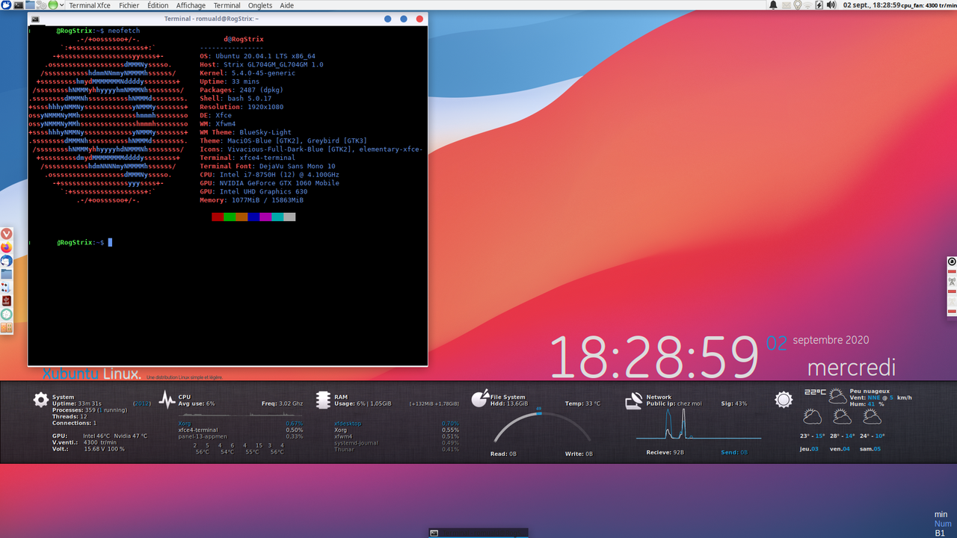Click 'Num' lock indicator at bottom right

click(x=942, y=524)
